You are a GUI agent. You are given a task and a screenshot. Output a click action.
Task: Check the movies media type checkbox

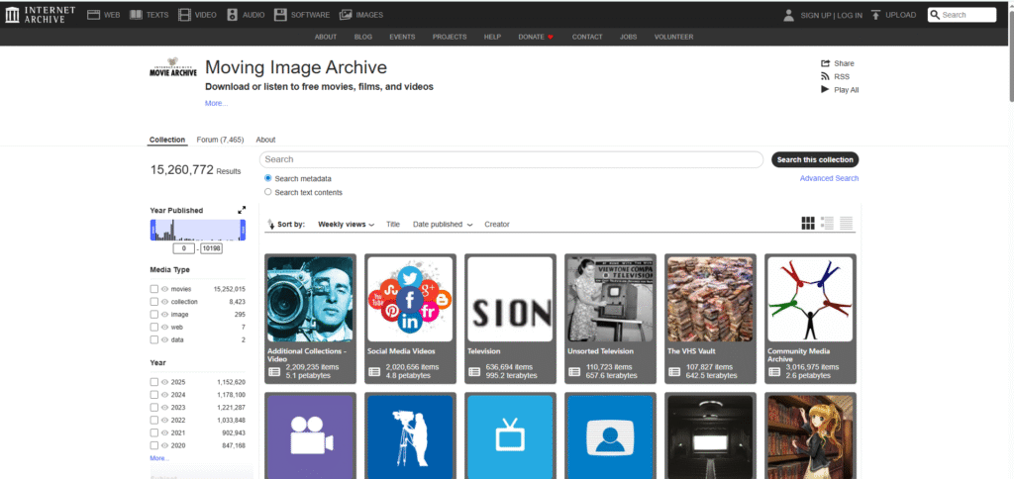(153, 289)
